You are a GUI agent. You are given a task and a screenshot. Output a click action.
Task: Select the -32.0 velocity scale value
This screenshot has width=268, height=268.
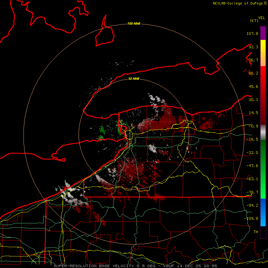(252, 153)
